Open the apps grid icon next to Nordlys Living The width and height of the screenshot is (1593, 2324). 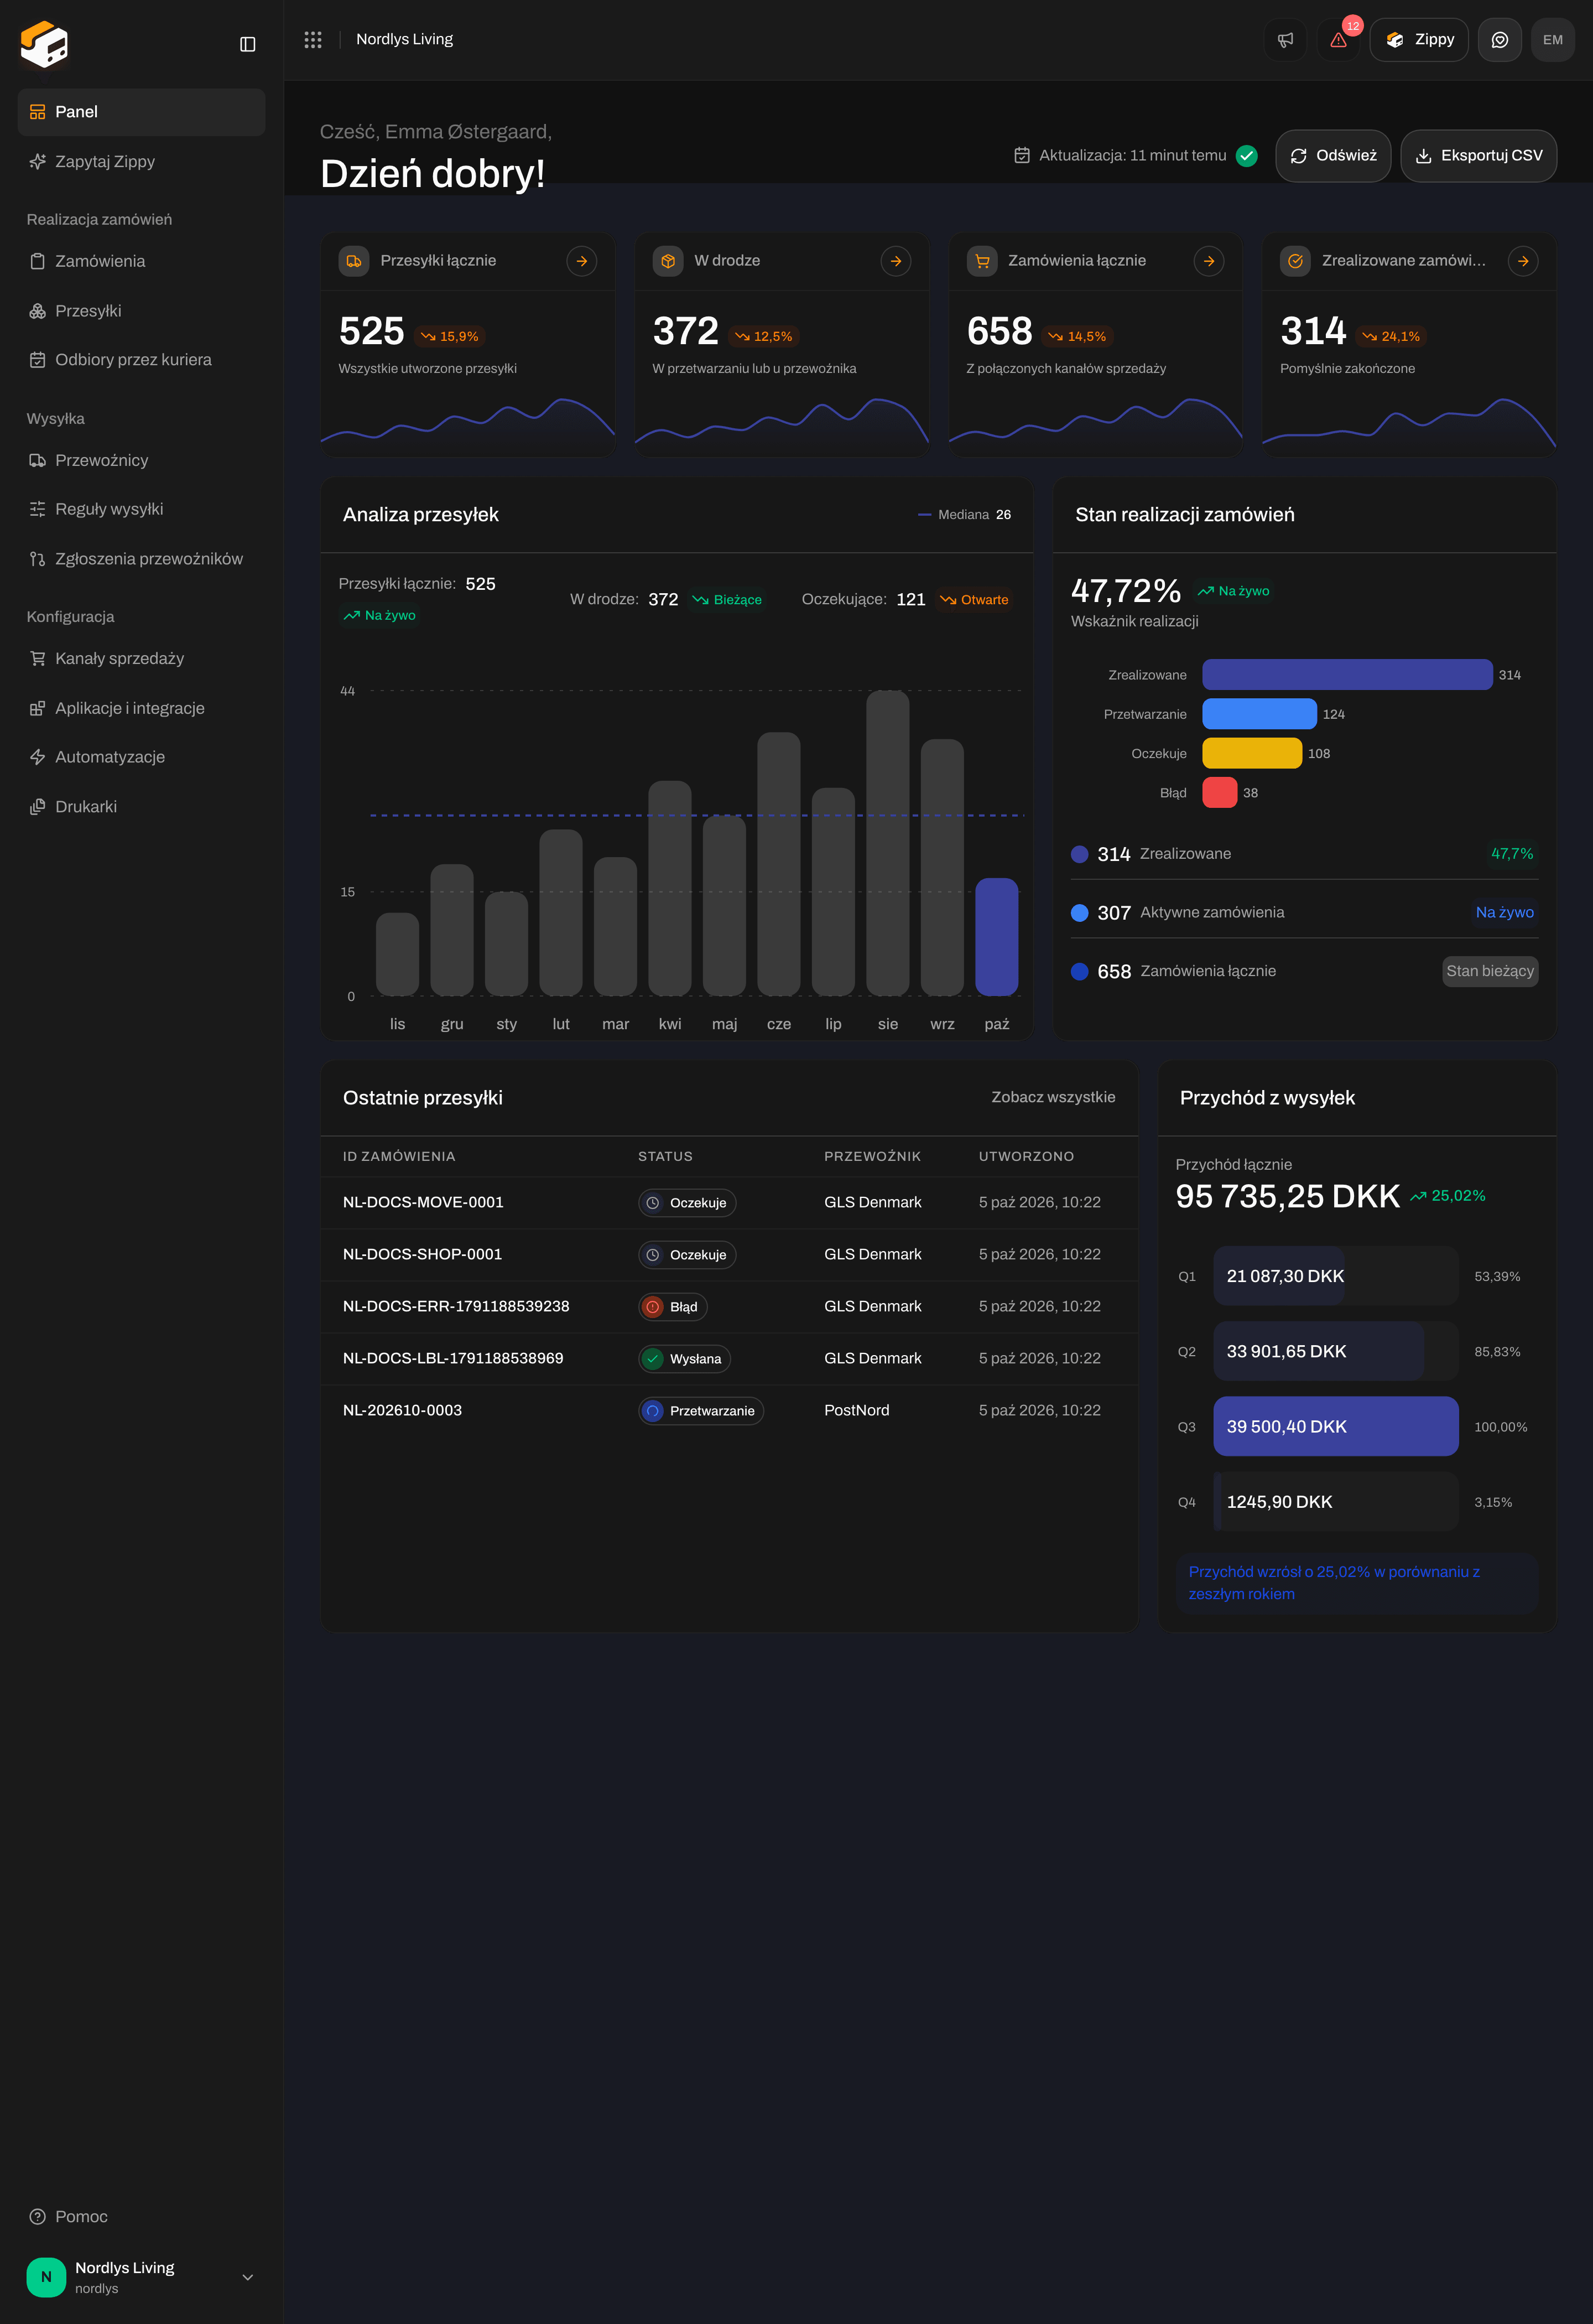(x=313, y=39)
